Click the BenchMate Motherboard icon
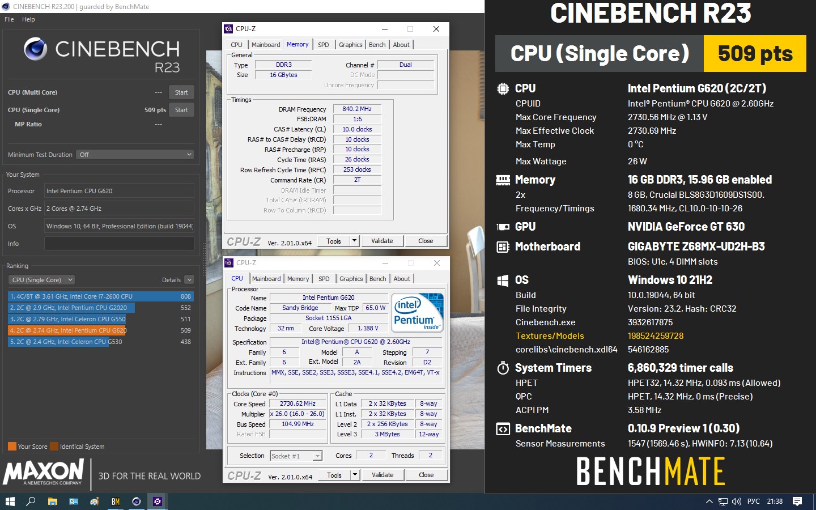The width and height of the screenshot is (816, 510). [x=503, y=247]
